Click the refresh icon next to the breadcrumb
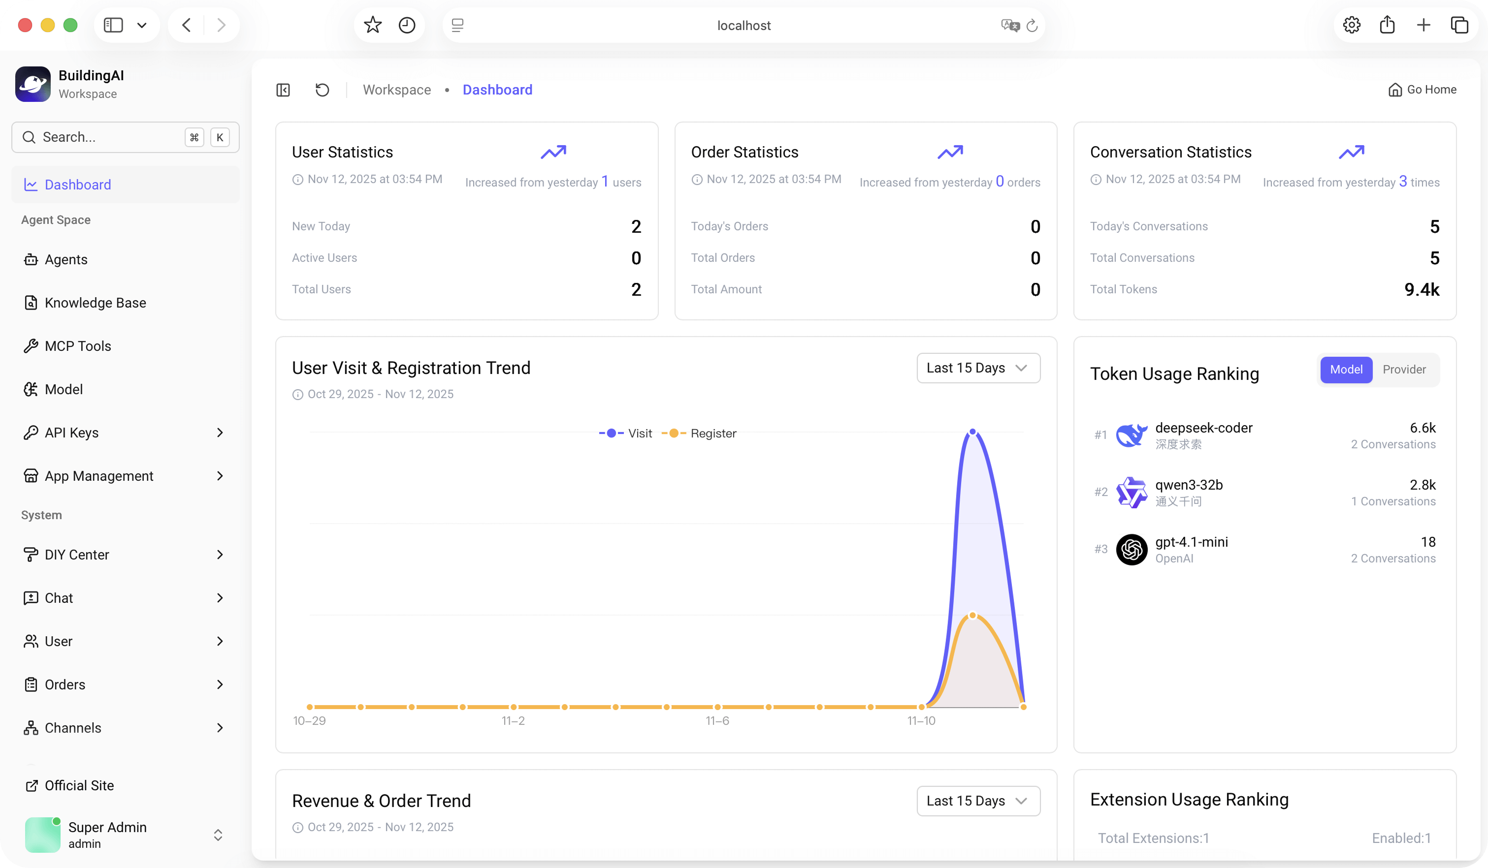 [322, 90]
